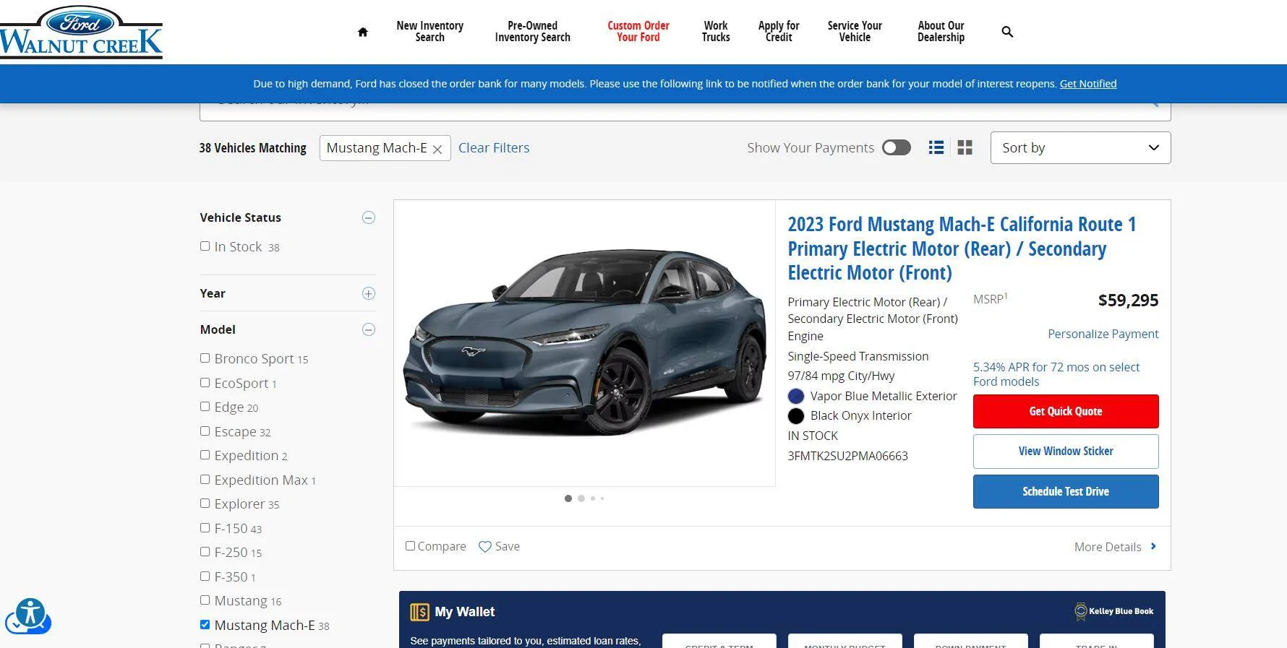
Task: Check the EcoSport model filter
Action: point(205,383)
